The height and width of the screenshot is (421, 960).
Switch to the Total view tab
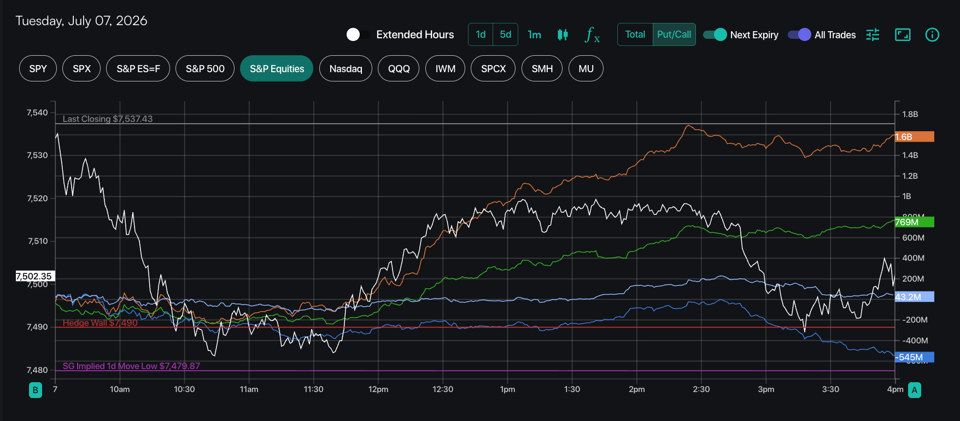point(635,34)
